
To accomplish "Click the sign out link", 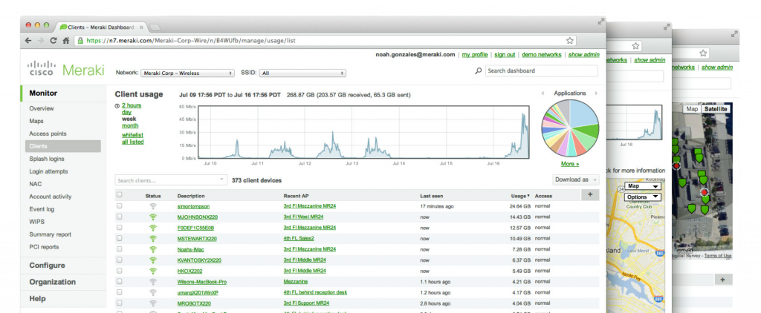I will click(505, 55).
